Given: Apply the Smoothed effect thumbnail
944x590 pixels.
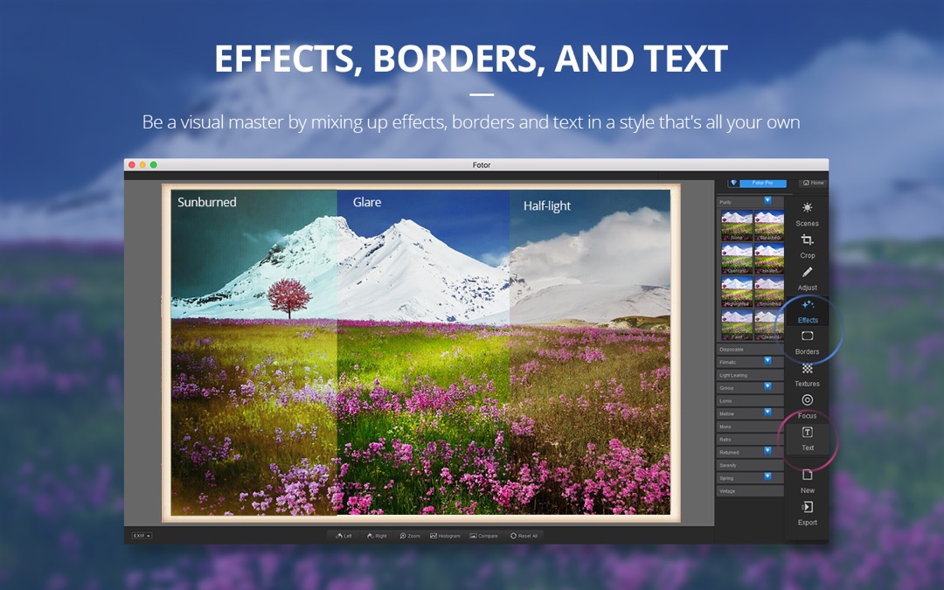Looking at the screenshot, I should 769,292.
